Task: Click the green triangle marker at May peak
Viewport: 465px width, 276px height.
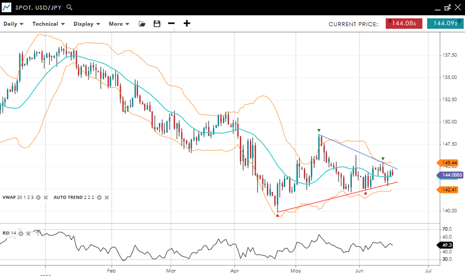Action: pos(319,130)
